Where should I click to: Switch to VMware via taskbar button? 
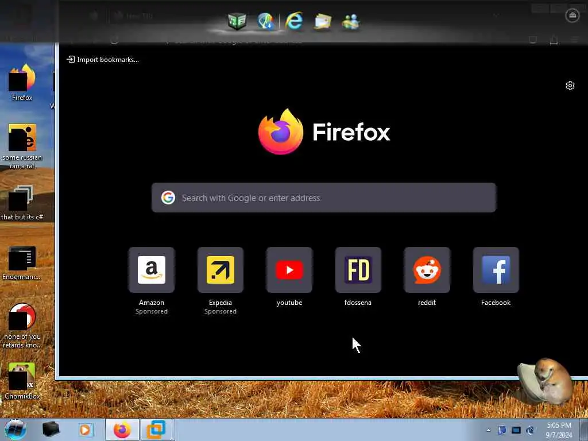(156, 430)
